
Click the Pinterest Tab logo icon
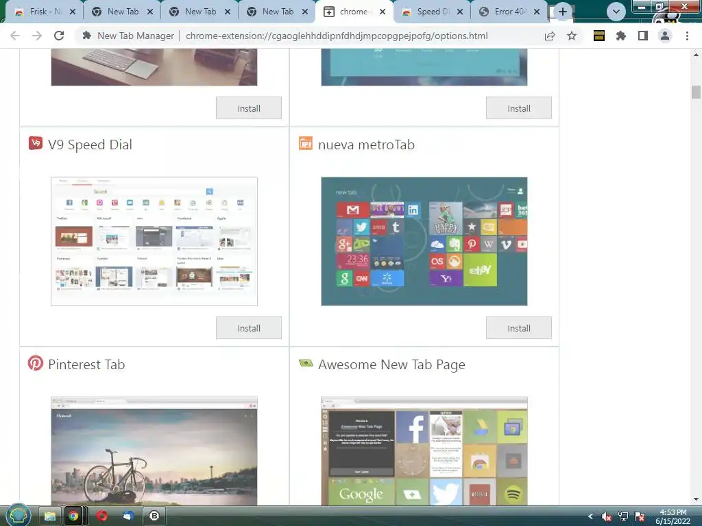tap(36, 363)
